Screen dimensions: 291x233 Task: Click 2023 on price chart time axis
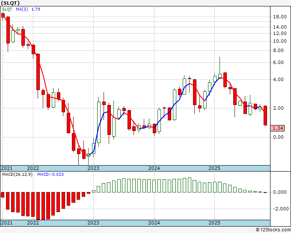93,168
